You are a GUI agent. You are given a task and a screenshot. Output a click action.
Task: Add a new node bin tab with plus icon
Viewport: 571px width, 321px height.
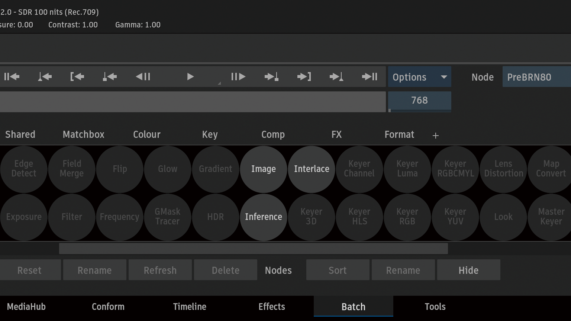tap(436, 136)
